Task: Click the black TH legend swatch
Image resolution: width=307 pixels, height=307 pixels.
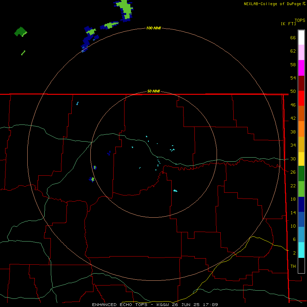Action: (x=301, y=265)
